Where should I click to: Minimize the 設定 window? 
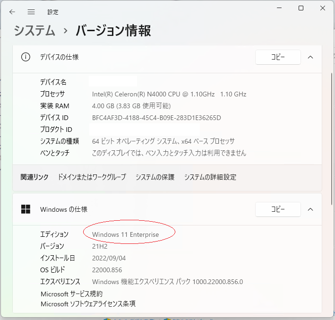click(x=279, y=8)
